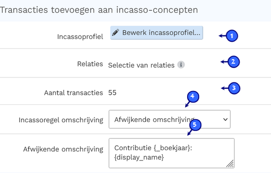This screenshot has height=173, width=271.
Task: Click the Incassoprofiel label
Action: [x=80, y=37]
